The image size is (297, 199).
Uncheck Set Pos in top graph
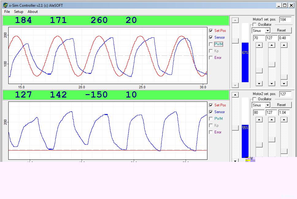point(211,31)
